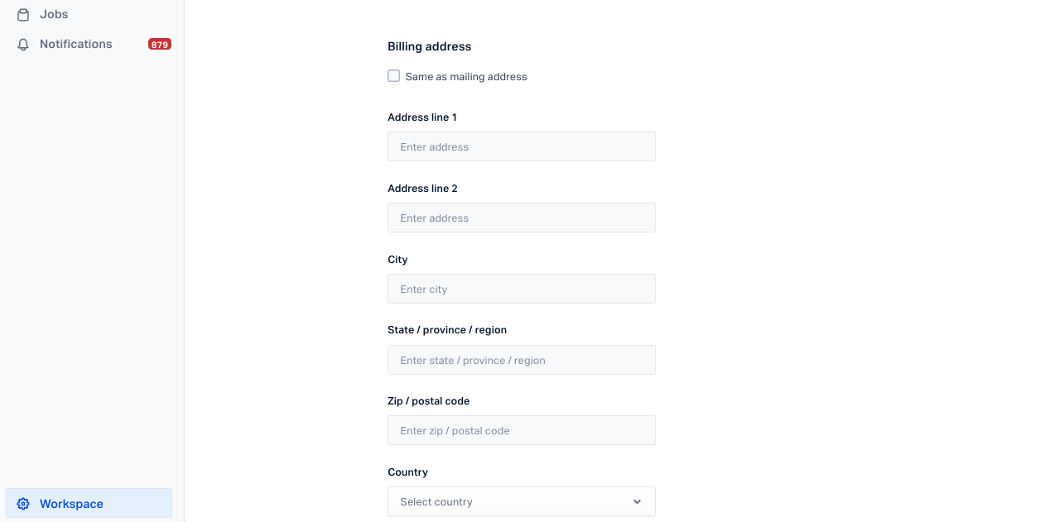Viewport: 1040px width, 522px height.
Task: Open the Select country dropdown
Action: 522,501
